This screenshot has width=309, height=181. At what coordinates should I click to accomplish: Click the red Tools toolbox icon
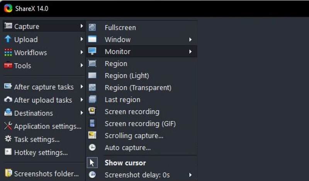tap(8, 65)
